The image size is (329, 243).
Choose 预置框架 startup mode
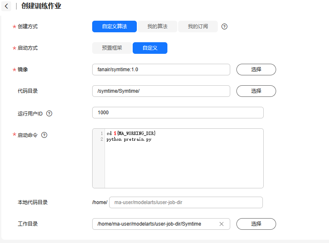click(112, 48)
